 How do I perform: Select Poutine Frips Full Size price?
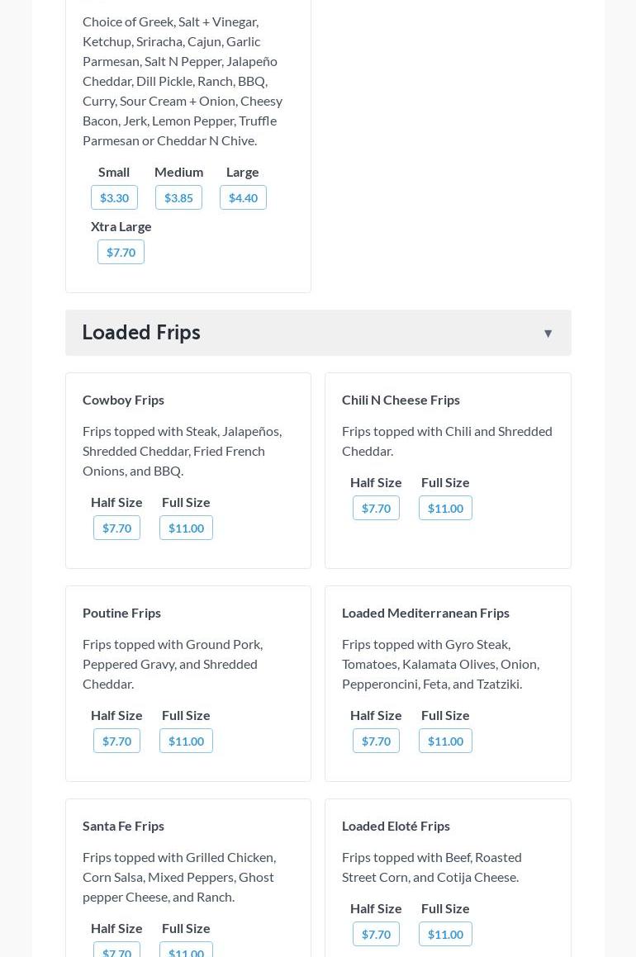coord(186,741)
